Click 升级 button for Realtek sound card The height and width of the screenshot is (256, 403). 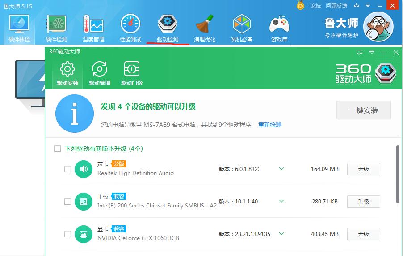coord(364,169)
